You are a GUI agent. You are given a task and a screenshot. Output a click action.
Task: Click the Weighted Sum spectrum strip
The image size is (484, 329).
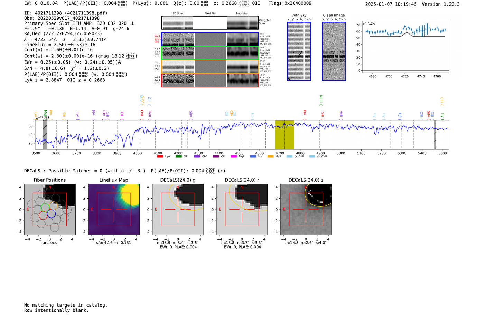210,23
